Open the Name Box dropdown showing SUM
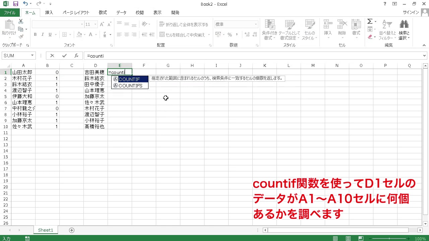This screenshot has height=241, width=429. pyautogui.click(x=33, y=56)
